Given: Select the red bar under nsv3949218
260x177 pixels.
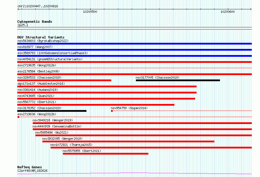Looking at the screenshot, I should pyautogui.click(x=142, y=123).
